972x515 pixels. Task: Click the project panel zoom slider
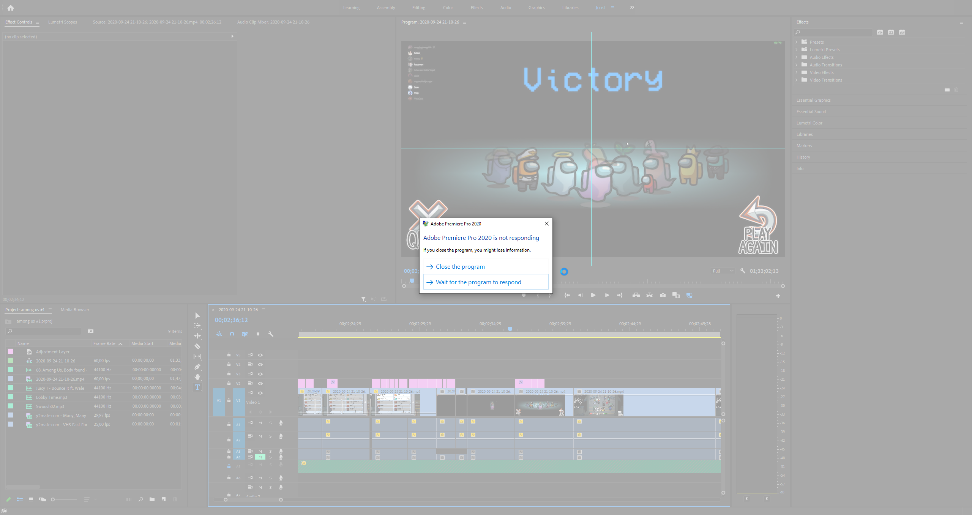[x=53, y=499]
